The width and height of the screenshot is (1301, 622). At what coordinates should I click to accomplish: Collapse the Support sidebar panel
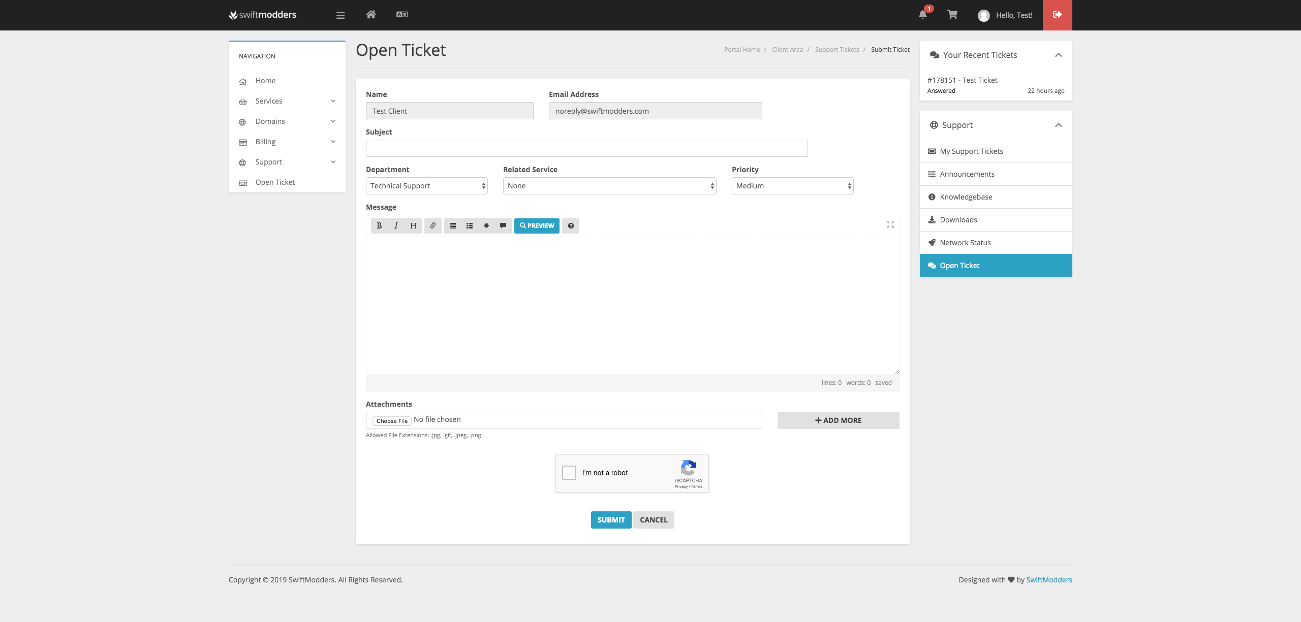coord(1059,125)
